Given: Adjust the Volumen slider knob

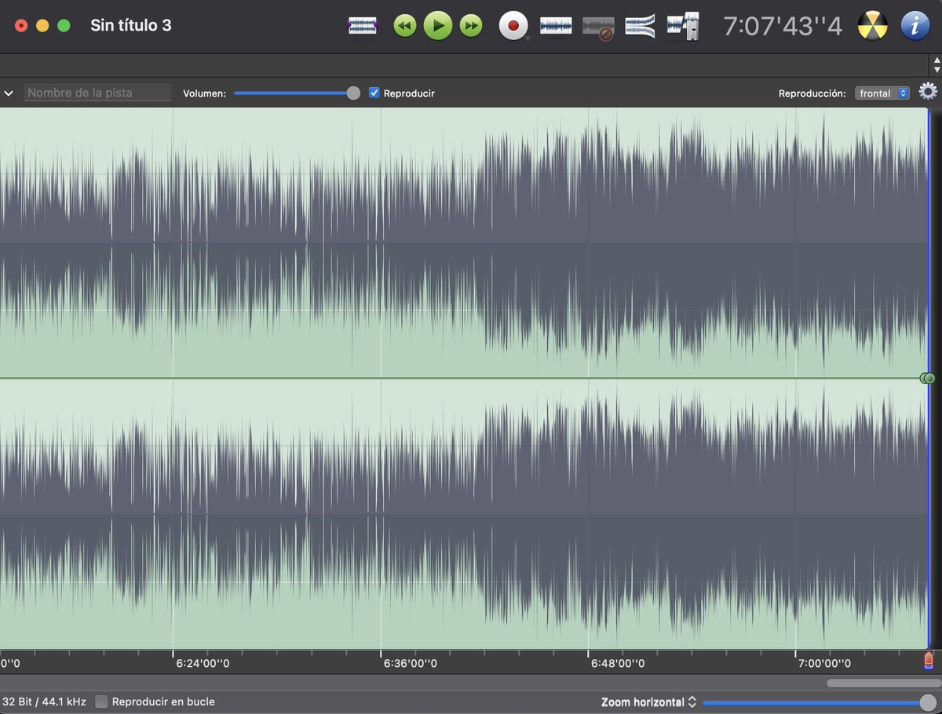Looking at the screenshot, I should point(353,93).
